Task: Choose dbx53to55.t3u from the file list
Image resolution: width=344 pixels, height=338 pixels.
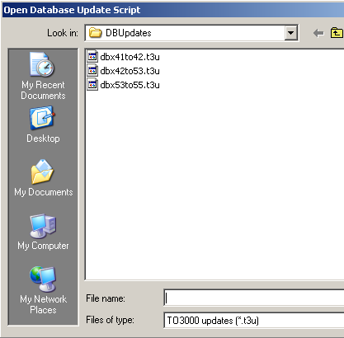Action: click(x=130, y=85)
